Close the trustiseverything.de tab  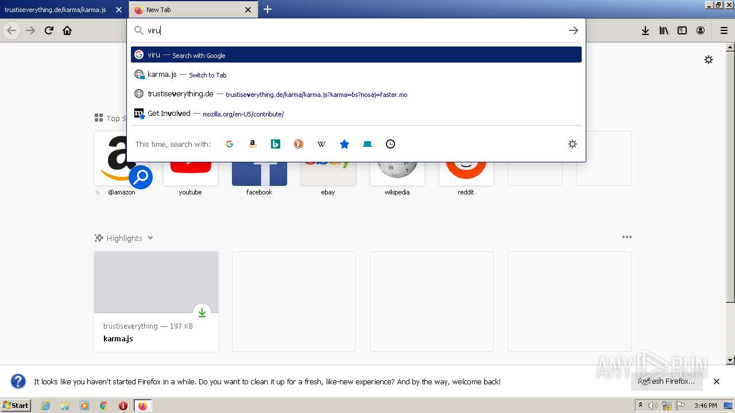pyautogui.click(x=118, y=10)
